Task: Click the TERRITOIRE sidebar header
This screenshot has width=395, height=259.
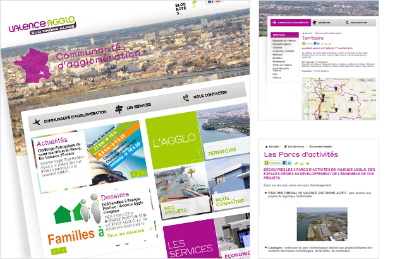Action: pyautogui.click(x=284, y=35)
